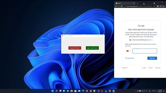The image size is (166, 93).
Task: Open the Widgets taskbar icon
Action: point(64,91)
